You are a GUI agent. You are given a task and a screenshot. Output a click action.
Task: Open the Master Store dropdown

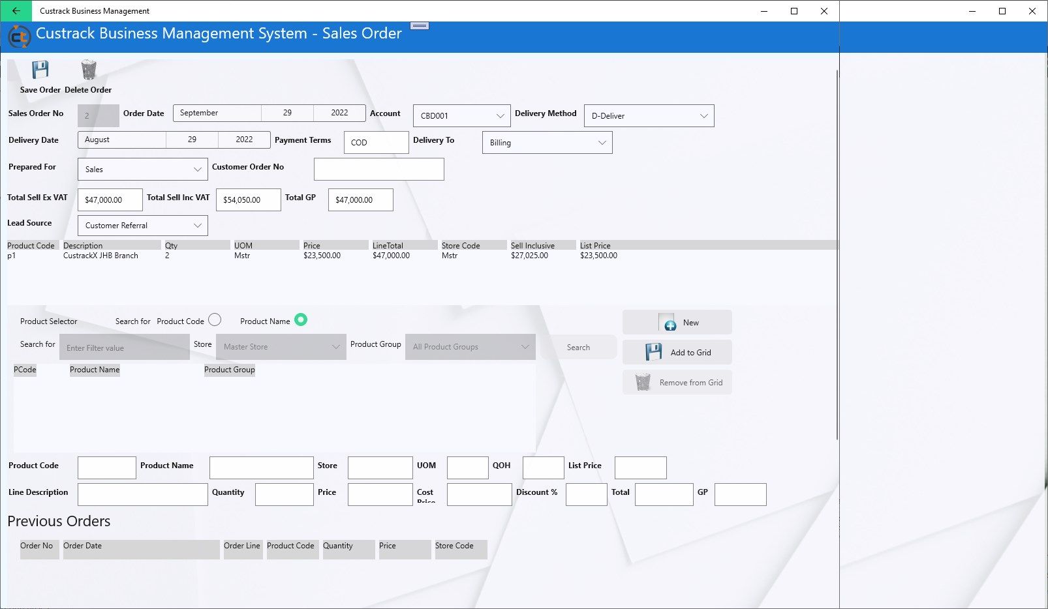[281, 347]
